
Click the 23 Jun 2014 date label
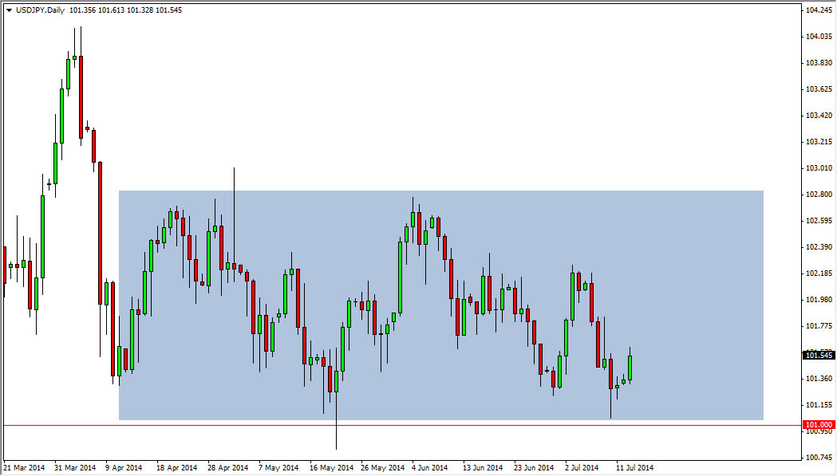click(534, 467)
